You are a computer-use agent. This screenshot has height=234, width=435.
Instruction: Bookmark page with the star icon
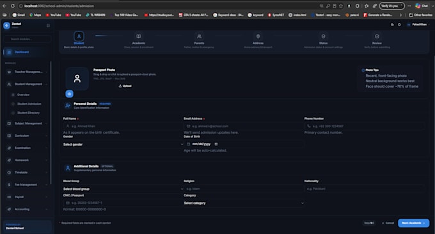coord(341,6)
